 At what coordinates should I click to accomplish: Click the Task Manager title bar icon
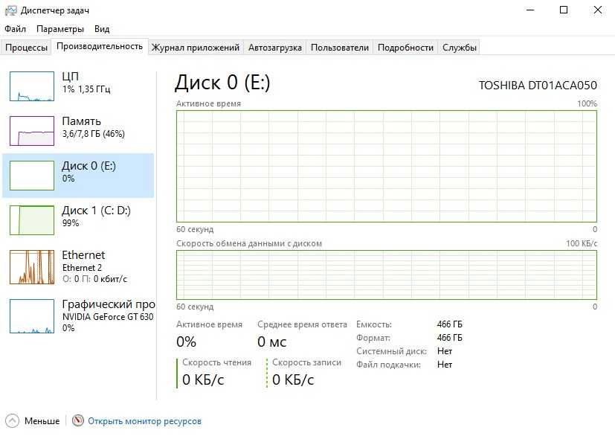tap(10, 10)
